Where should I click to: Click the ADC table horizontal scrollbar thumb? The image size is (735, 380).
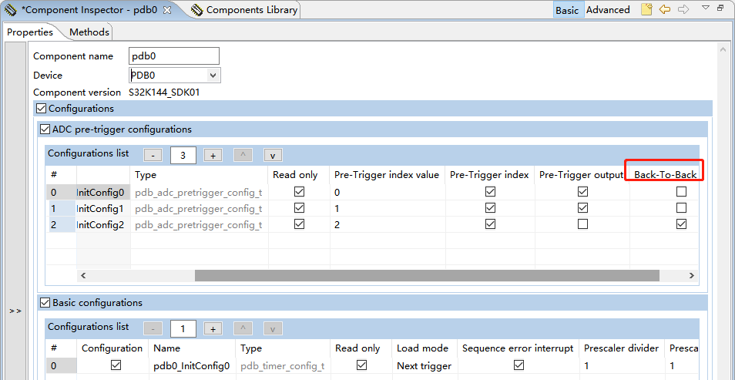point(427,275)
